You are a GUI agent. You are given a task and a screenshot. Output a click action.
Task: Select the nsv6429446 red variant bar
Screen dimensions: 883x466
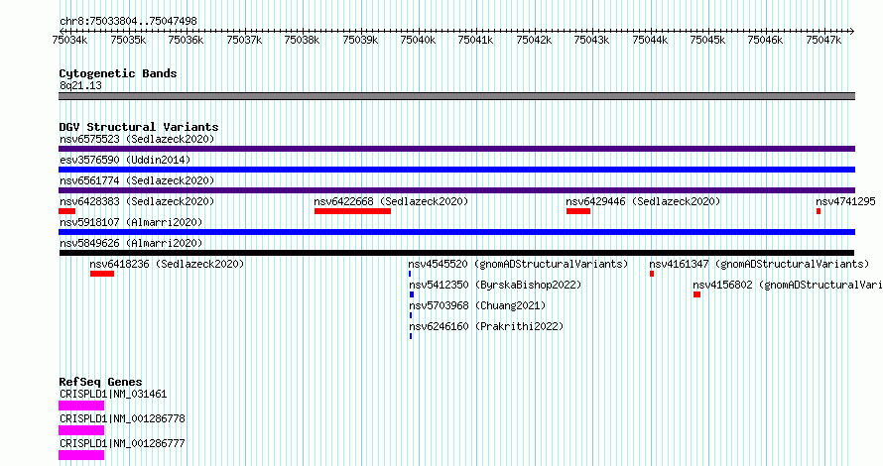pyautogui.click(x=578, y=211)
